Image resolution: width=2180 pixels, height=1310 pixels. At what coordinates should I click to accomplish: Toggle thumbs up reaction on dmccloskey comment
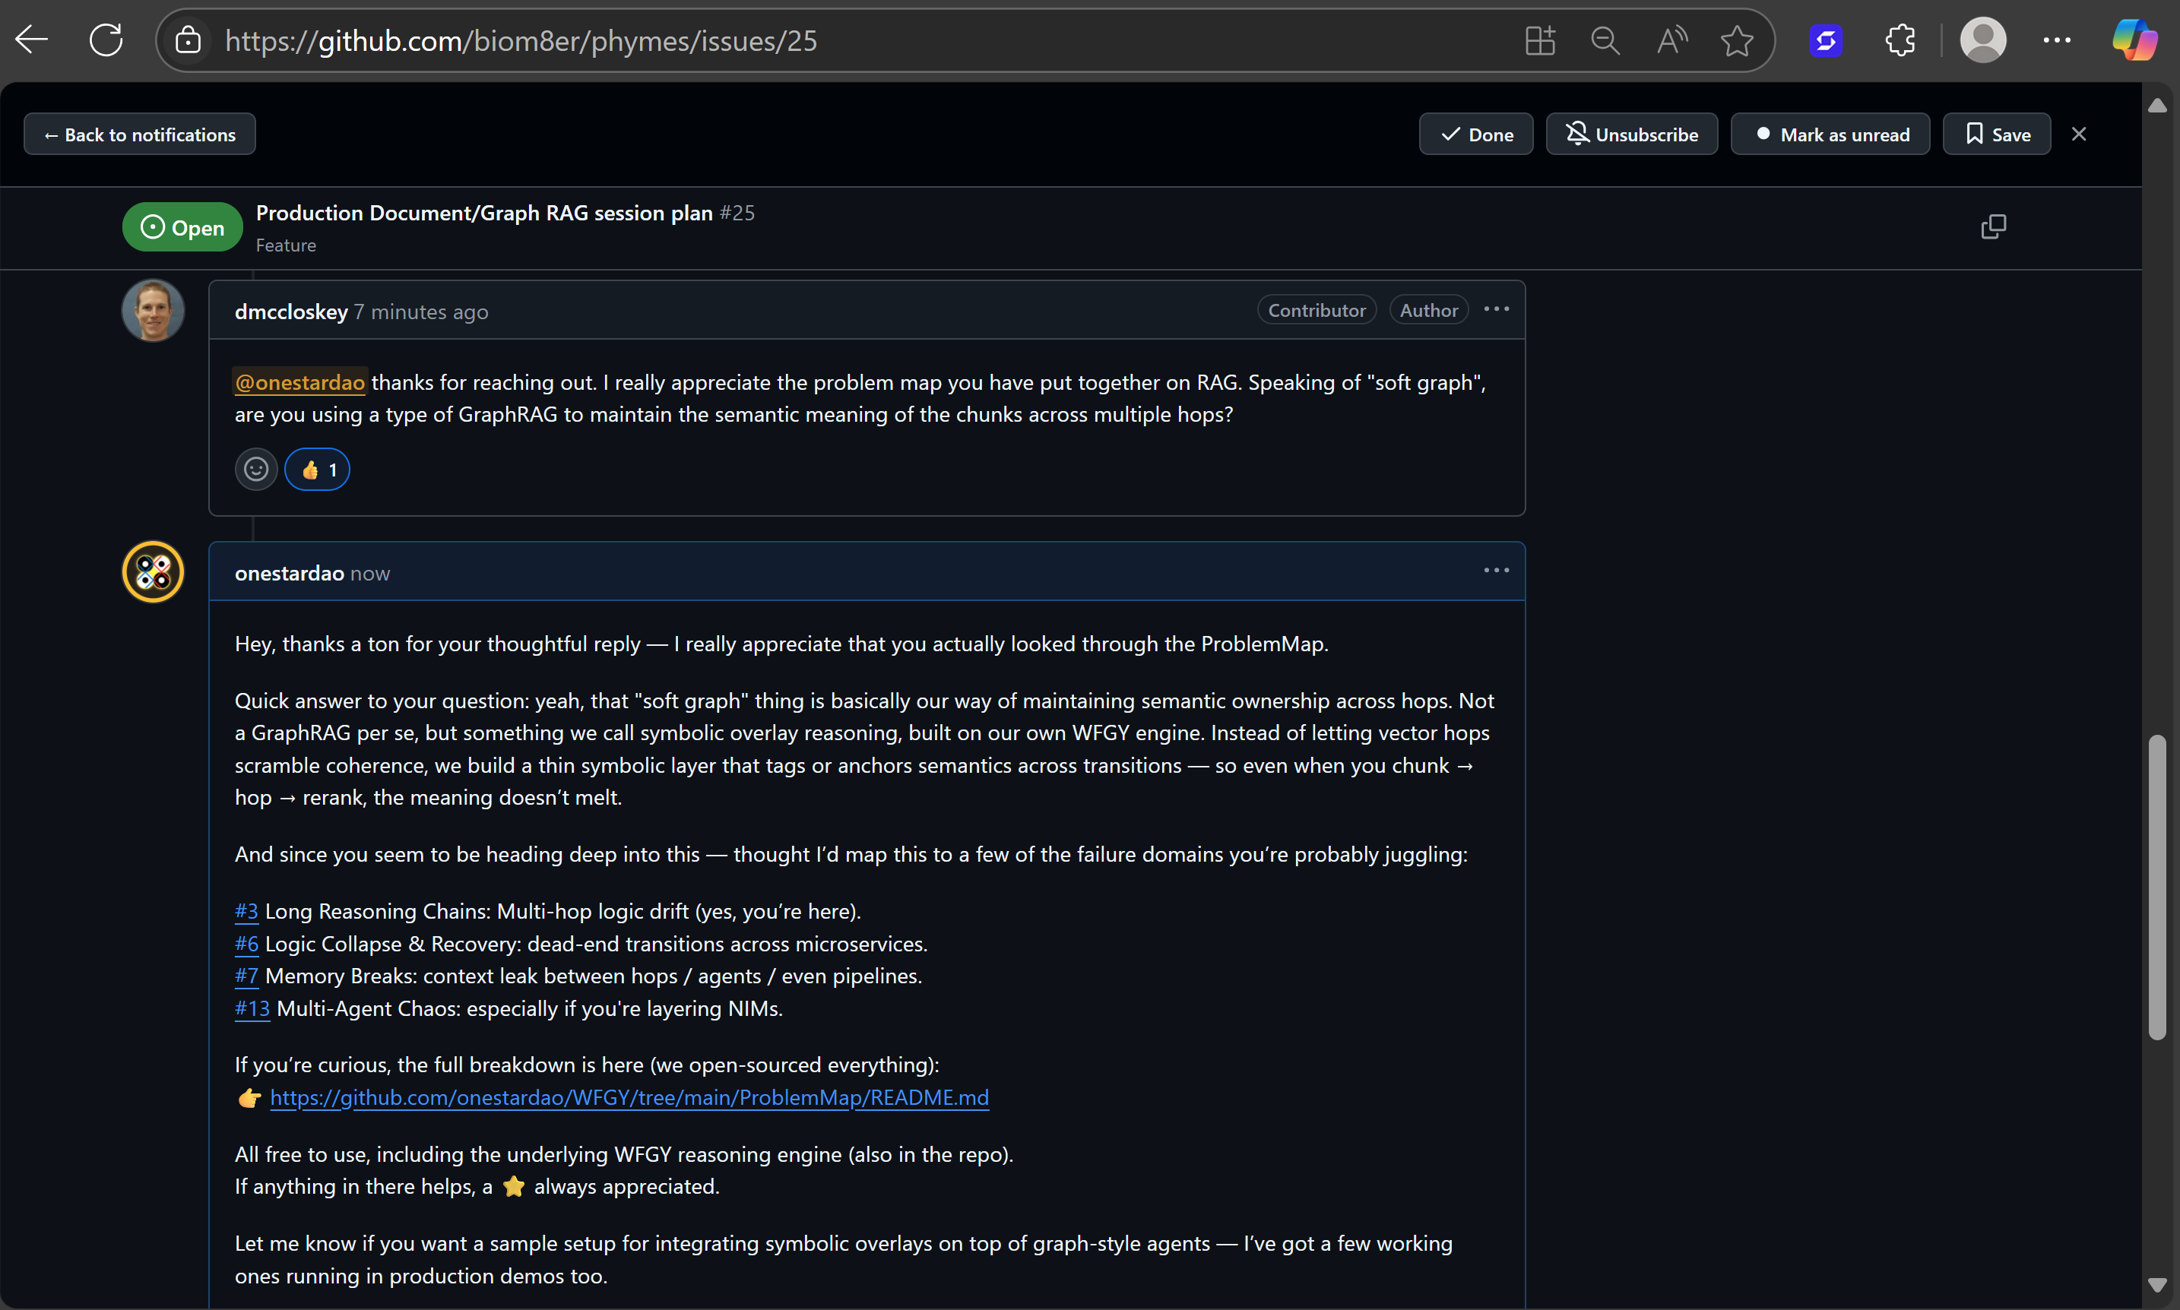(317, 470)
